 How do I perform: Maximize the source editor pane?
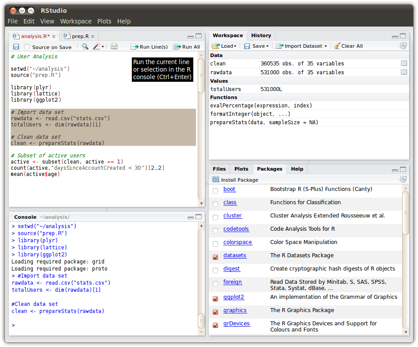click(x=199, y=36)
